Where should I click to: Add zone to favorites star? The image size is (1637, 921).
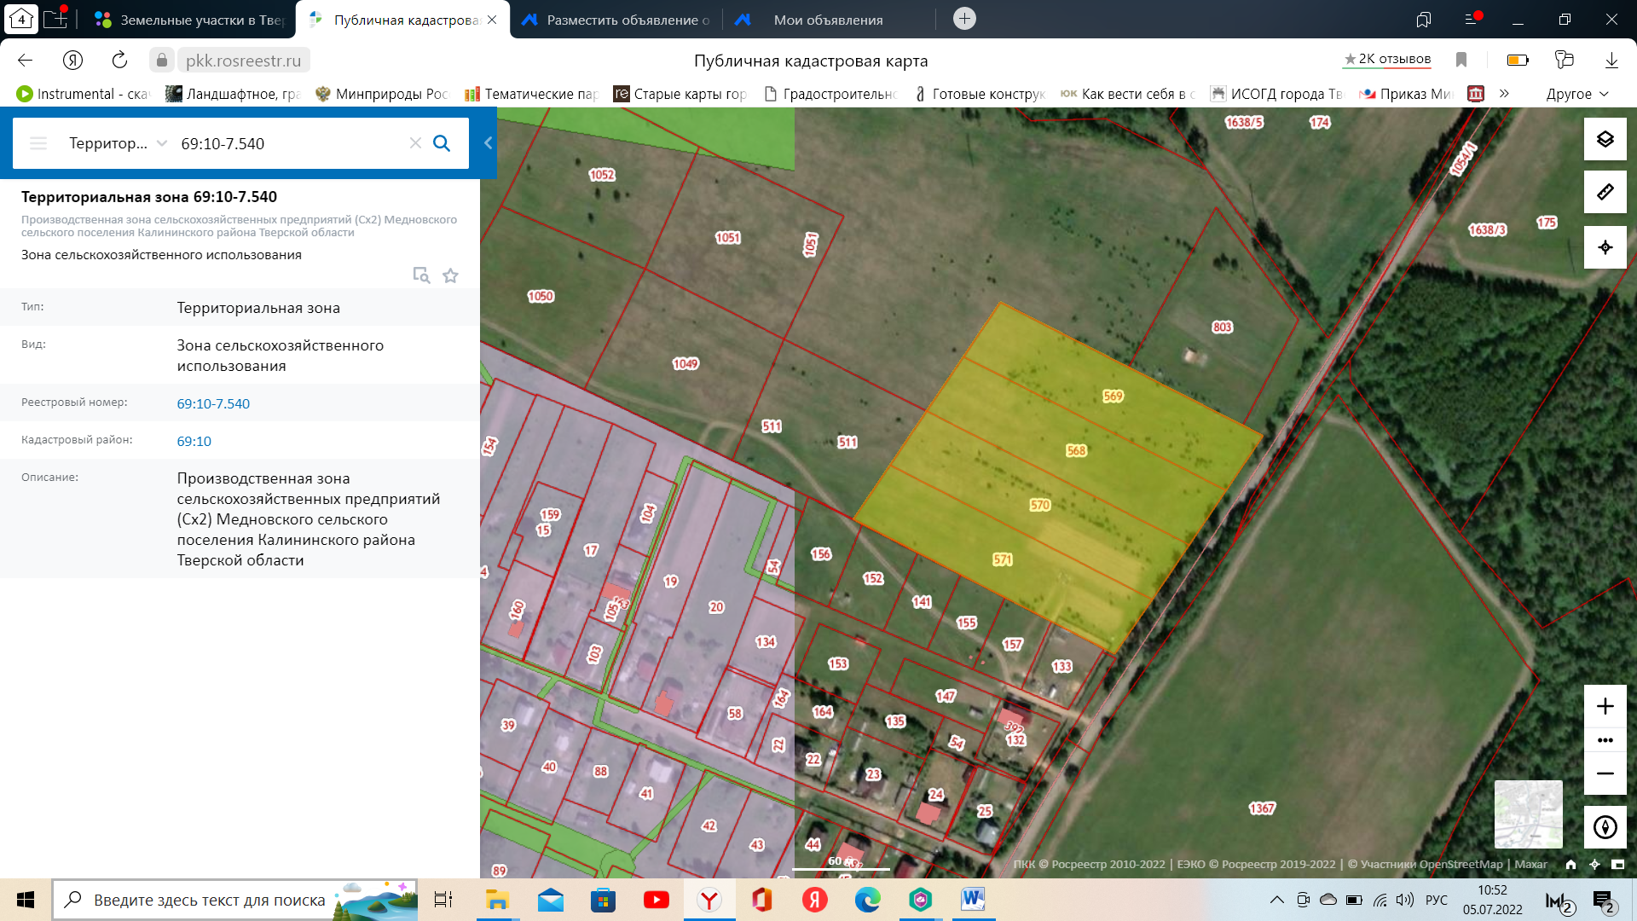pos(450,275)
